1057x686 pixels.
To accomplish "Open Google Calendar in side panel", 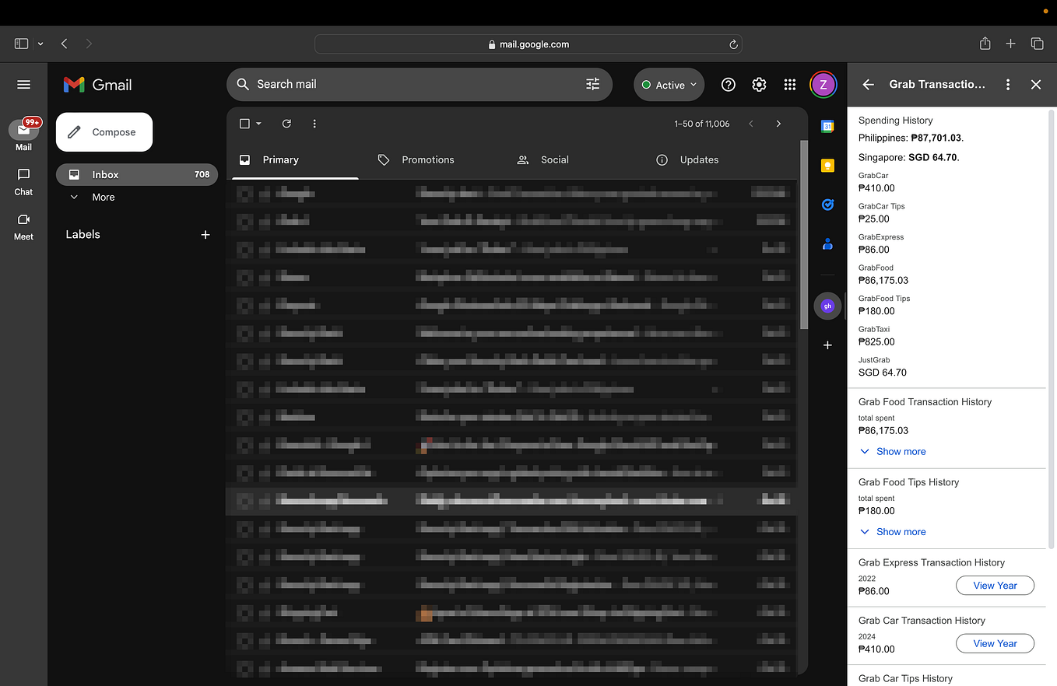I will pos(827,126).
